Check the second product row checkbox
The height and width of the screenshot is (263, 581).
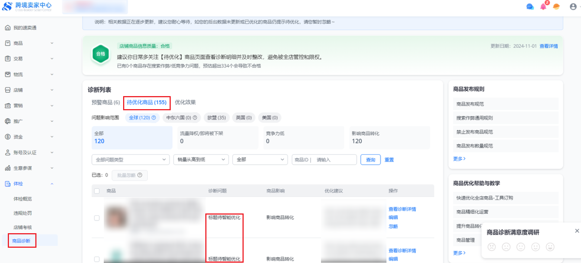[97, 259]
